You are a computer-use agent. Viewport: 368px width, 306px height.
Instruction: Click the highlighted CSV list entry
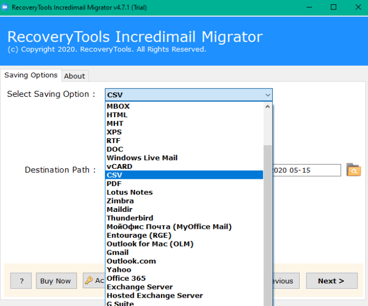pyautogui.click(x=184, y=175)
